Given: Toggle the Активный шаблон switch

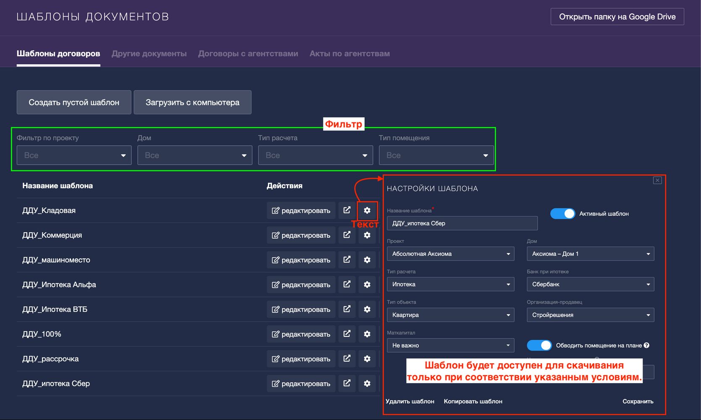Looking at the screenshot, I should click(x=562, y=214).
